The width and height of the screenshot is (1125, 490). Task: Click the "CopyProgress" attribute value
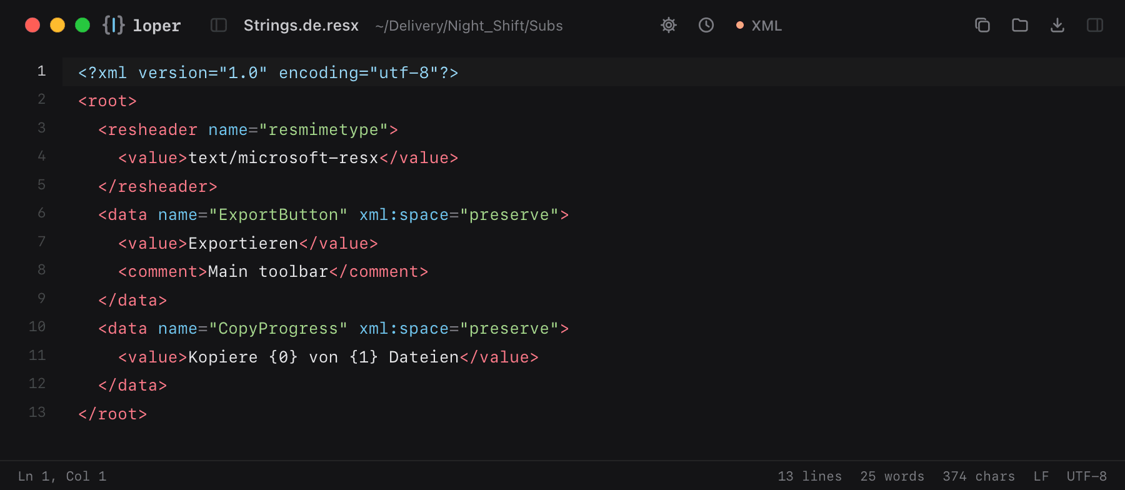278,329
